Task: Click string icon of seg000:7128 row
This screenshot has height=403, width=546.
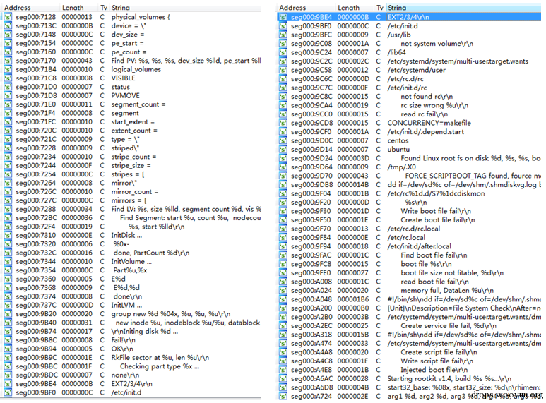Action: tap(8, 17)
